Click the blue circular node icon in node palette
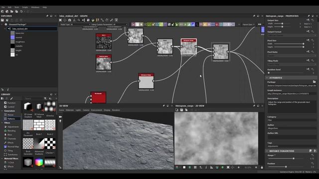The height and width of the screenshot is (179, 319). click(x=193, y=24)
